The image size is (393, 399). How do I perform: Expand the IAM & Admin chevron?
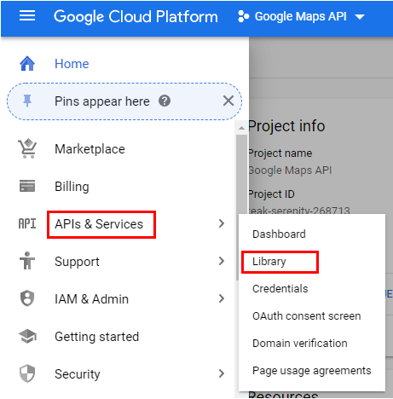pos(222,298)
